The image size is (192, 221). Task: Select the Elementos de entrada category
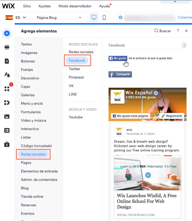pos(39,171)
